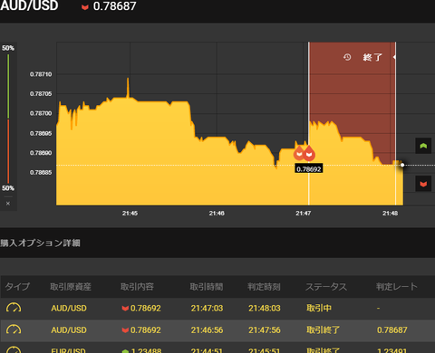Click the 判定時刻 column header
This screenshot has width=435, height=353.
[x=265, y=286]
